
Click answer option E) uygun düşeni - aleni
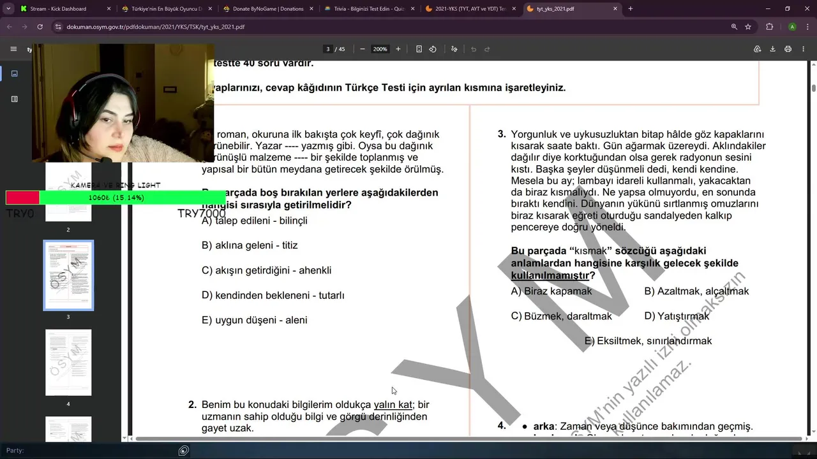pyautogui.click(x=255, y=320)
